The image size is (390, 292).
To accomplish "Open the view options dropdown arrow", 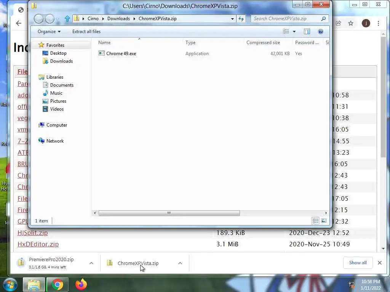I will 294,32.
